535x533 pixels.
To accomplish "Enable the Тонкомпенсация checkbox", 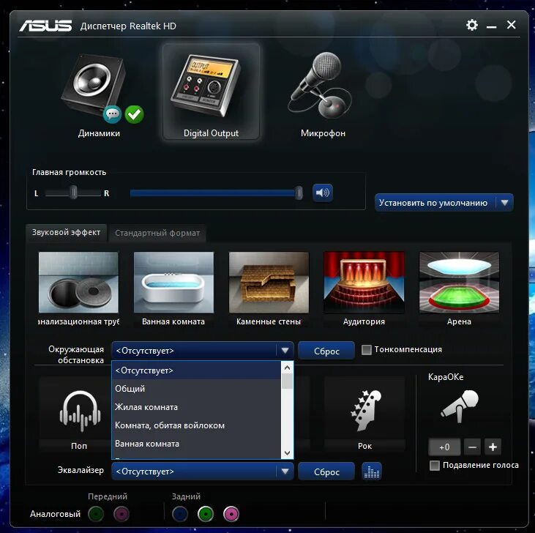I will tap(367, 350).
